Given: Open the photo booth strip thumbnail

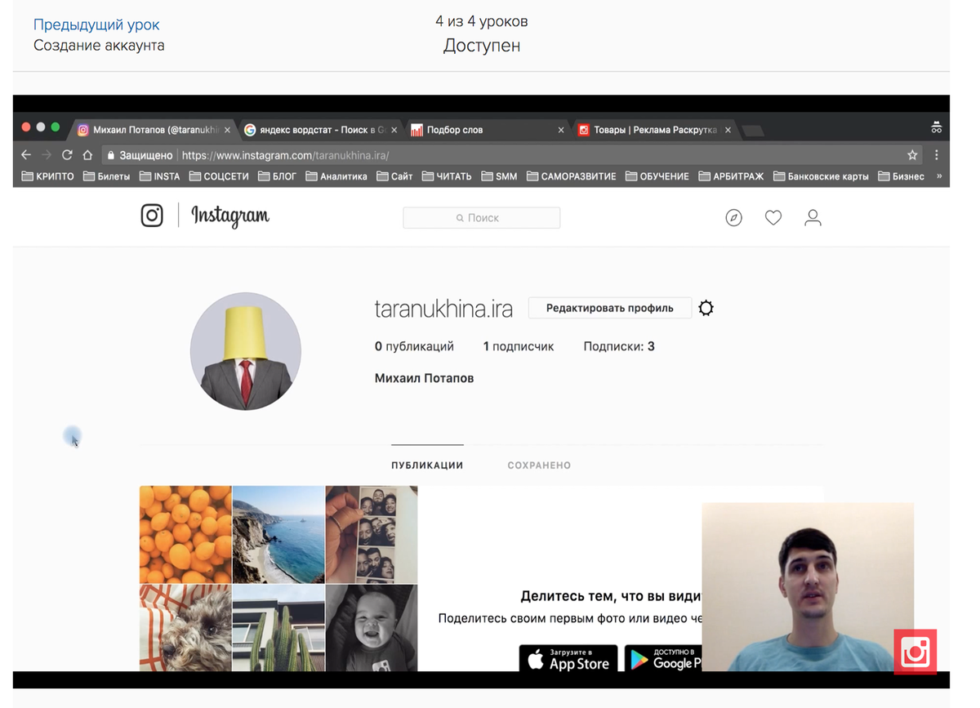Looking at the screenshot, I should [372, 534].
